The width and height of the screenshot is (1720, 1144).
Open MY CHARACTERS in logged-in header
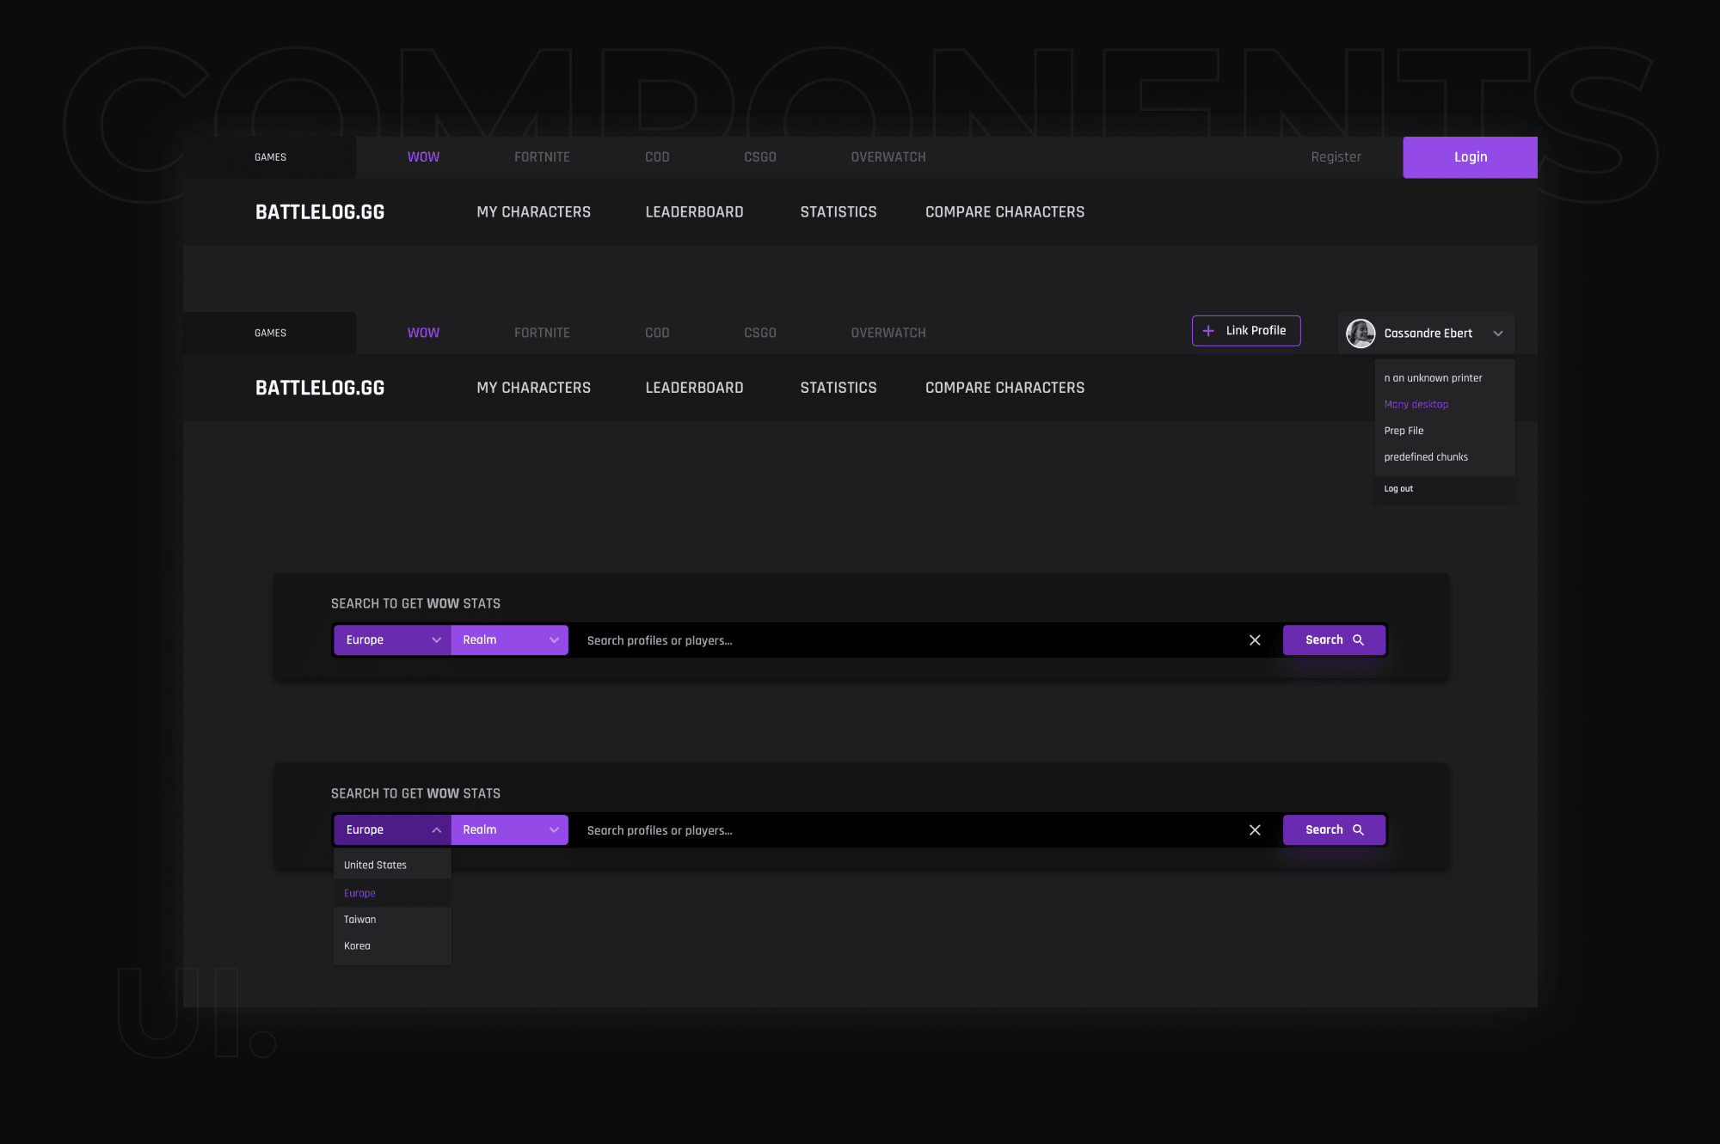tap(534, 388)
